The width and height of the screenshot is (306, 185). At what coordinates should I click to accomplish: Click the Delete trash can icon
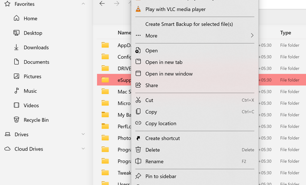point(138,149)
